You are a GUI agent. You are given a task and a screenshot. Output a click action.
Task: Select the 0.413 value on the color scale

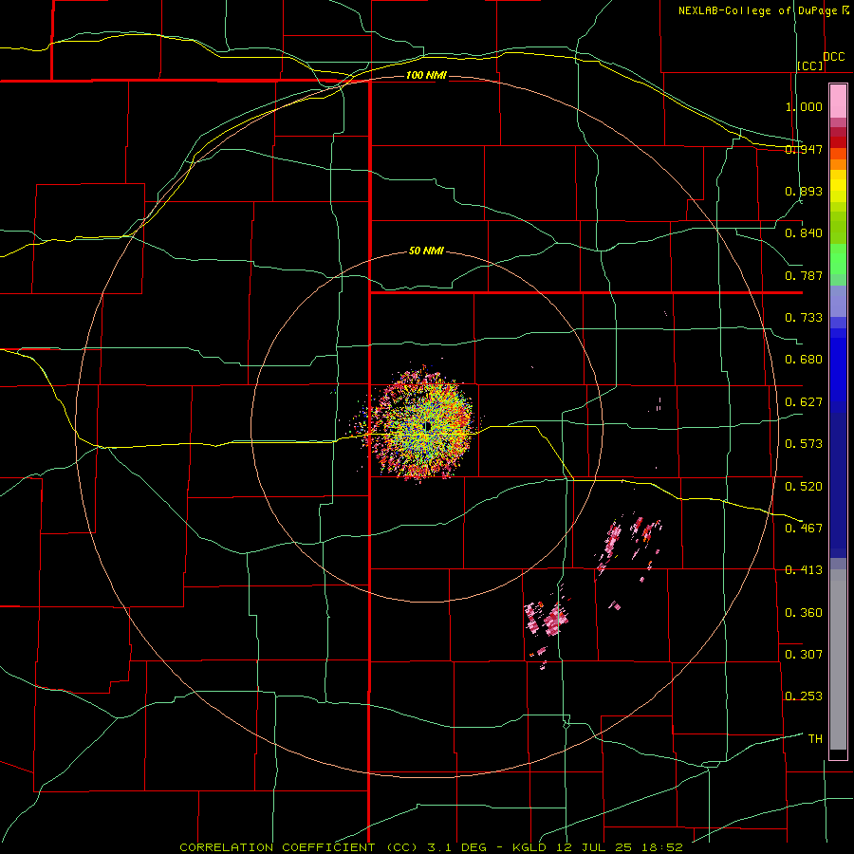point(804,570)
